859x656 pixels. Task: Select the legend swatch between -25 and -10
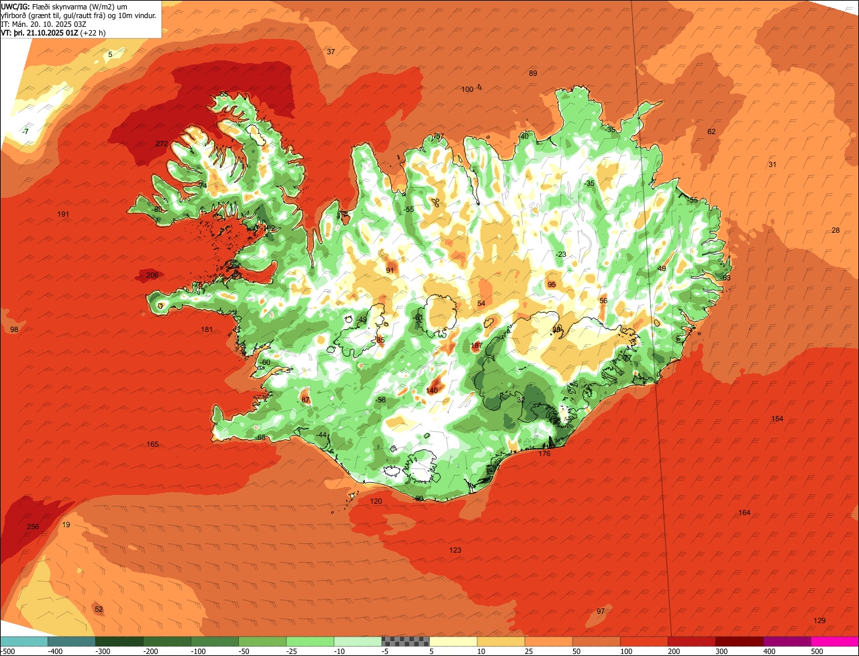click(310, 641)
